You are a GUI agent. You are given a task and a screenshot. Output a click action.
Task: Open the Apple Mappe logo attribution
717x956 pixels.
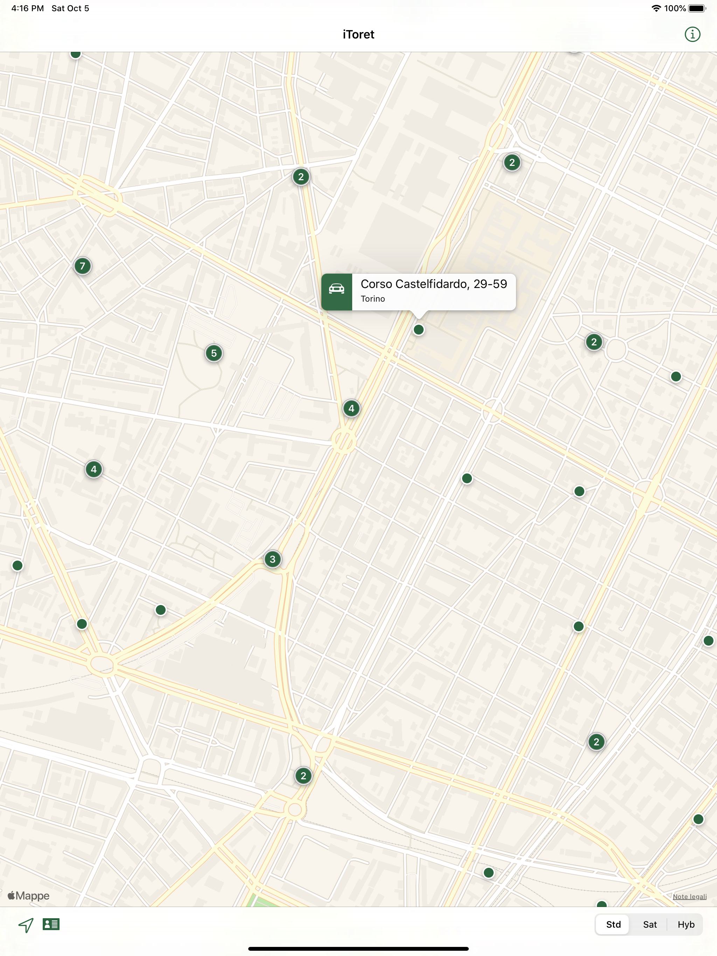pyautogui.click(x=29, y=895)
